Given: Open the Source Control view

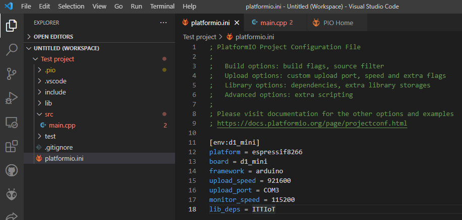Looking at the screenshot, I should pyautogui.click(x=12, y=74).
